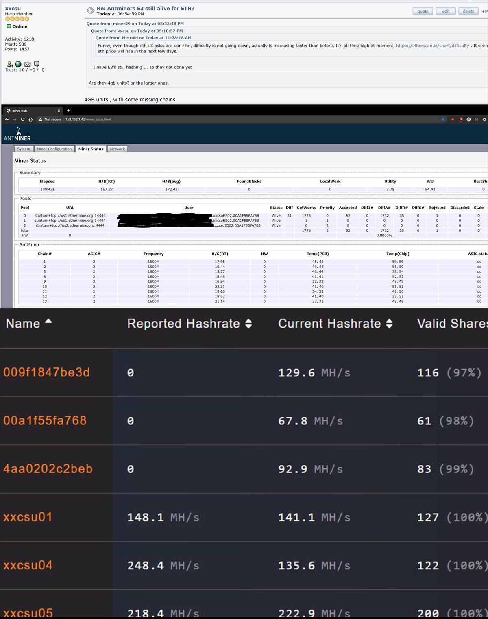Click the miner-stats tab favicon
Screen dimensions: 488x619
pos(9,111)
